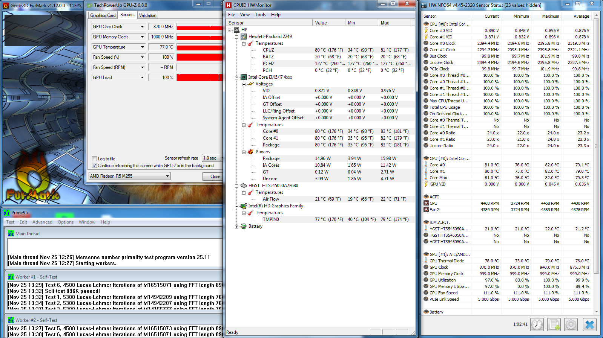
Task: Click the Battery group icon in HWiNFO
Action: coord(426,312)
